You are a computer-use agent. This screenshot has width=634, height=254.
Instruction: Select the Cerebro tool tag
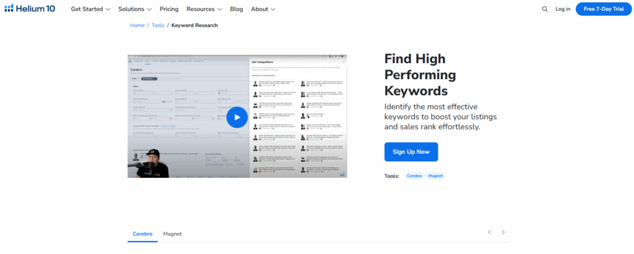click(414, 176)
